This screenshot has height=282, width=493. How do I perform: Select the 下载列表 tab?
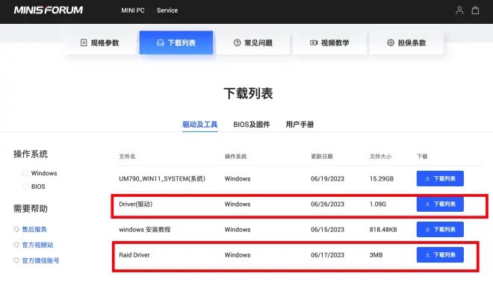click(x=176, y=43)
